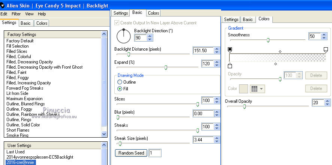Viewport: 332px width, 165px height.
Task: Select the color stop below the gradient
Action: click(230, 65)
